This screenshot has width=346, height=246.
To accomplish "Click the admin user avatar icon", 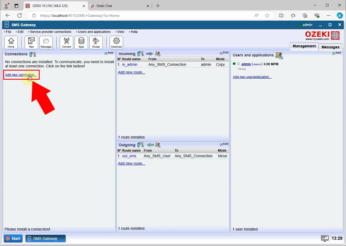I will tap(238, 64).
